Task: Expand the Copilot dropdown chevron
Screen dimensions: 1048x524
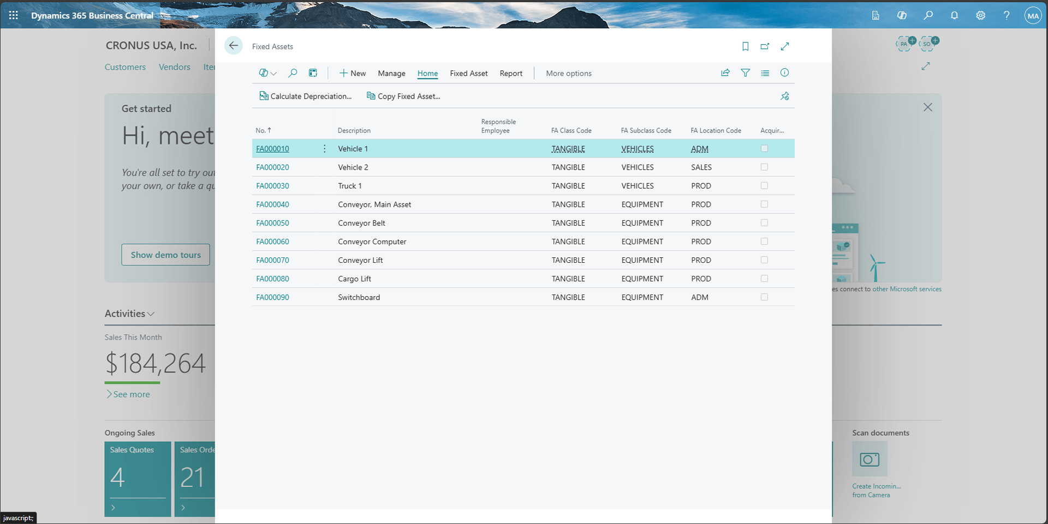Action: tap(274, 73)
